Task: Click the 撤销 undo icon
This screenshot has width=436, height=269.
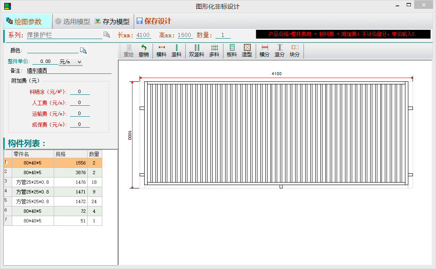Action: (144, 51)
